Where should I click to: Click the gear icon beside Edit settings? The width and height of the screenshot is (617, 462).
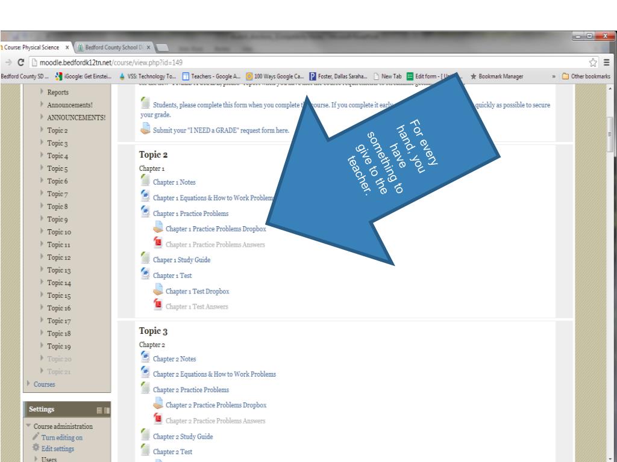click(36, 448)
